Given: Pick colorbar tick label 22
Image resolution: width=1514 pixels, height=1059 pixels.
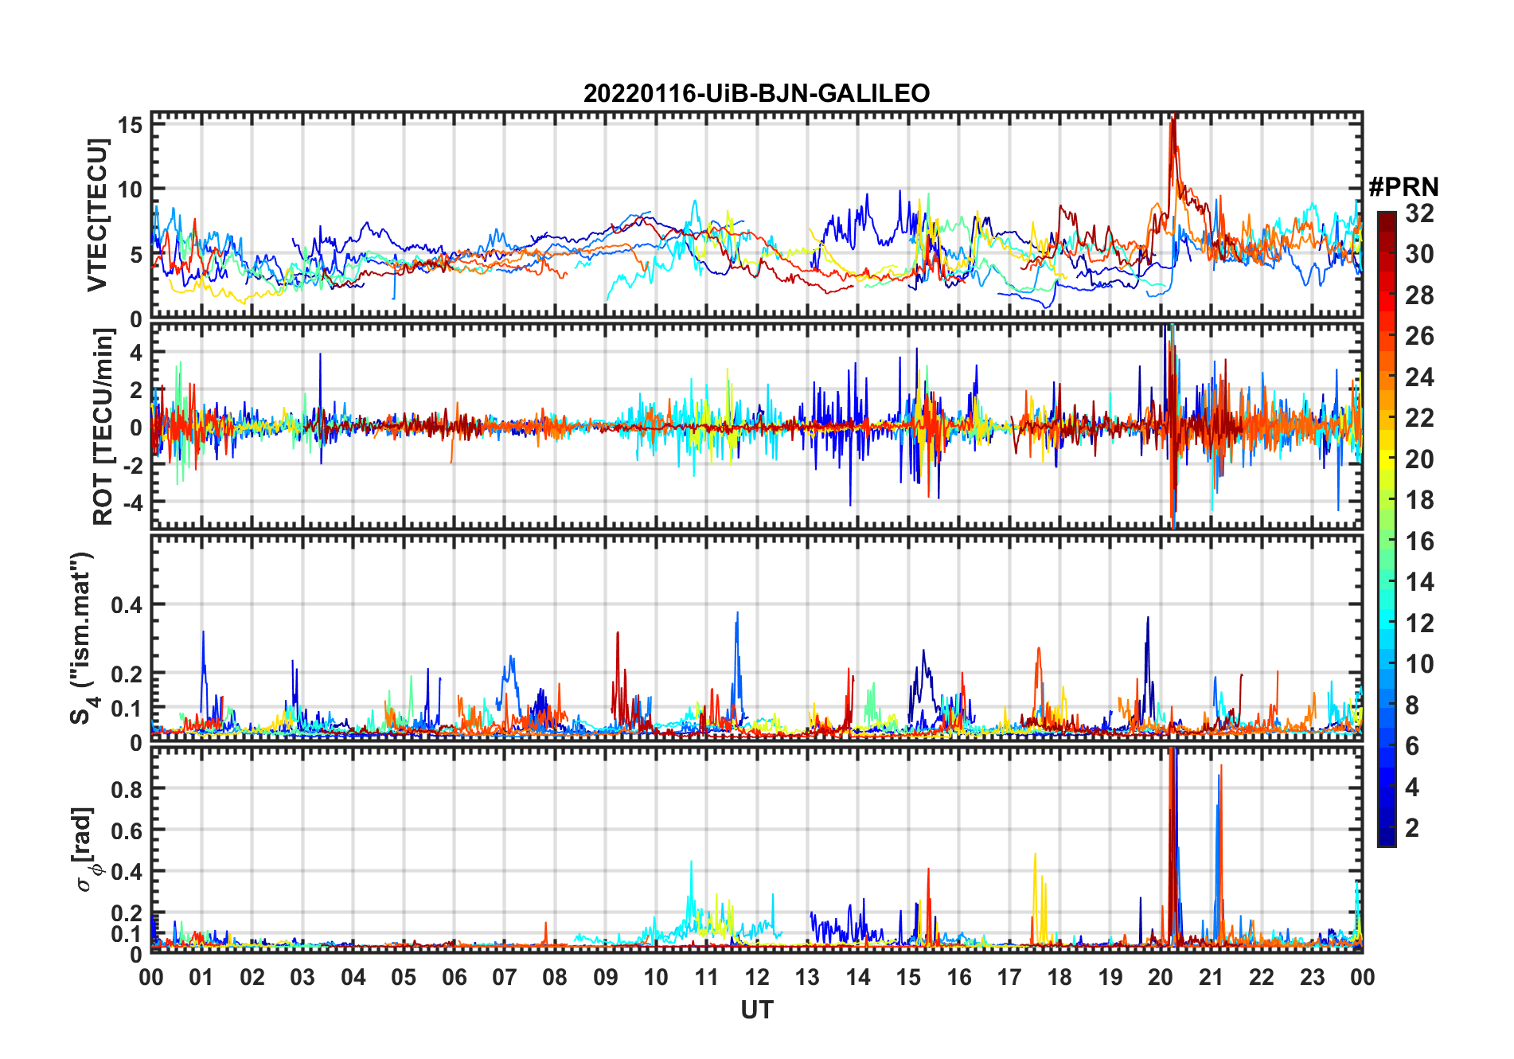Looking at the screenshot, I should point(1419,417).
